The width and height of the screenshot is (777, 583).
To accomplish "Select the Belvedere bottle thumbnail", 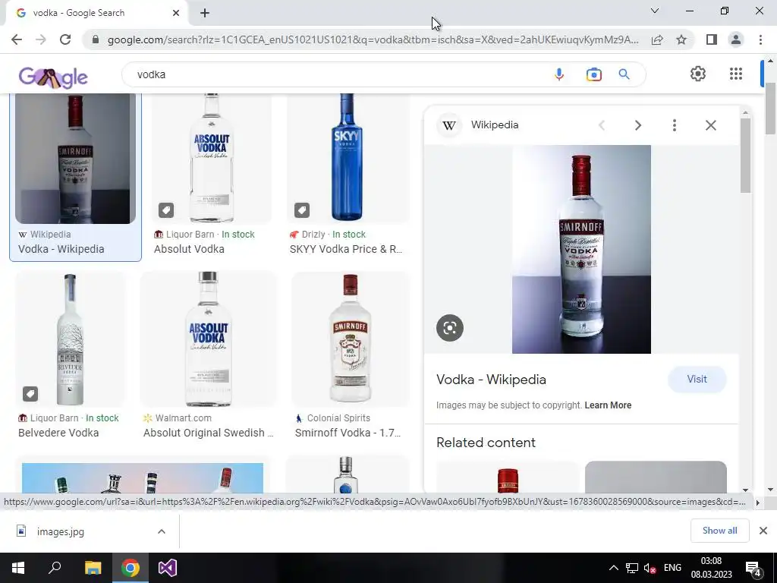I will (x=69, y=339).
